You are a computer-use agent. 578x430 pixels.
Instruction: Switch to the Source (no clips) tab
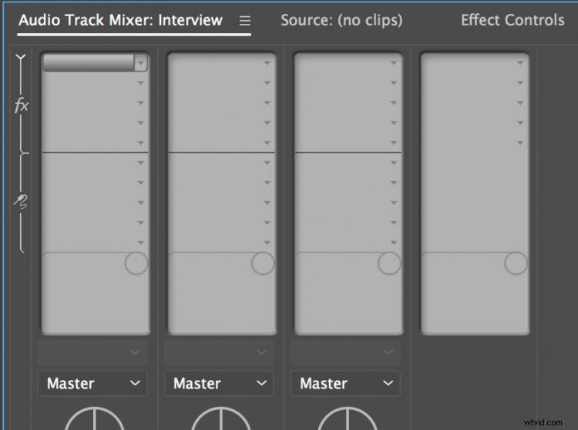click(341, 20)
